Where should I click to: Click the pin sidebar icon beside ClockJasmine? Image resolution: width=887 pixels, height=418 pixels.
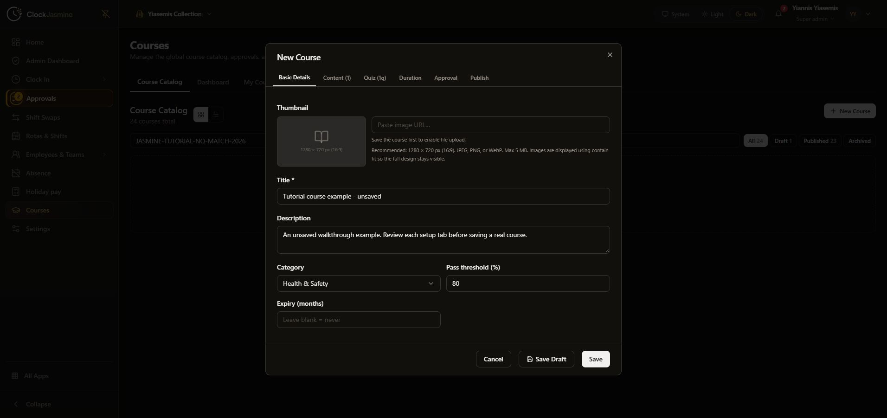106,14
